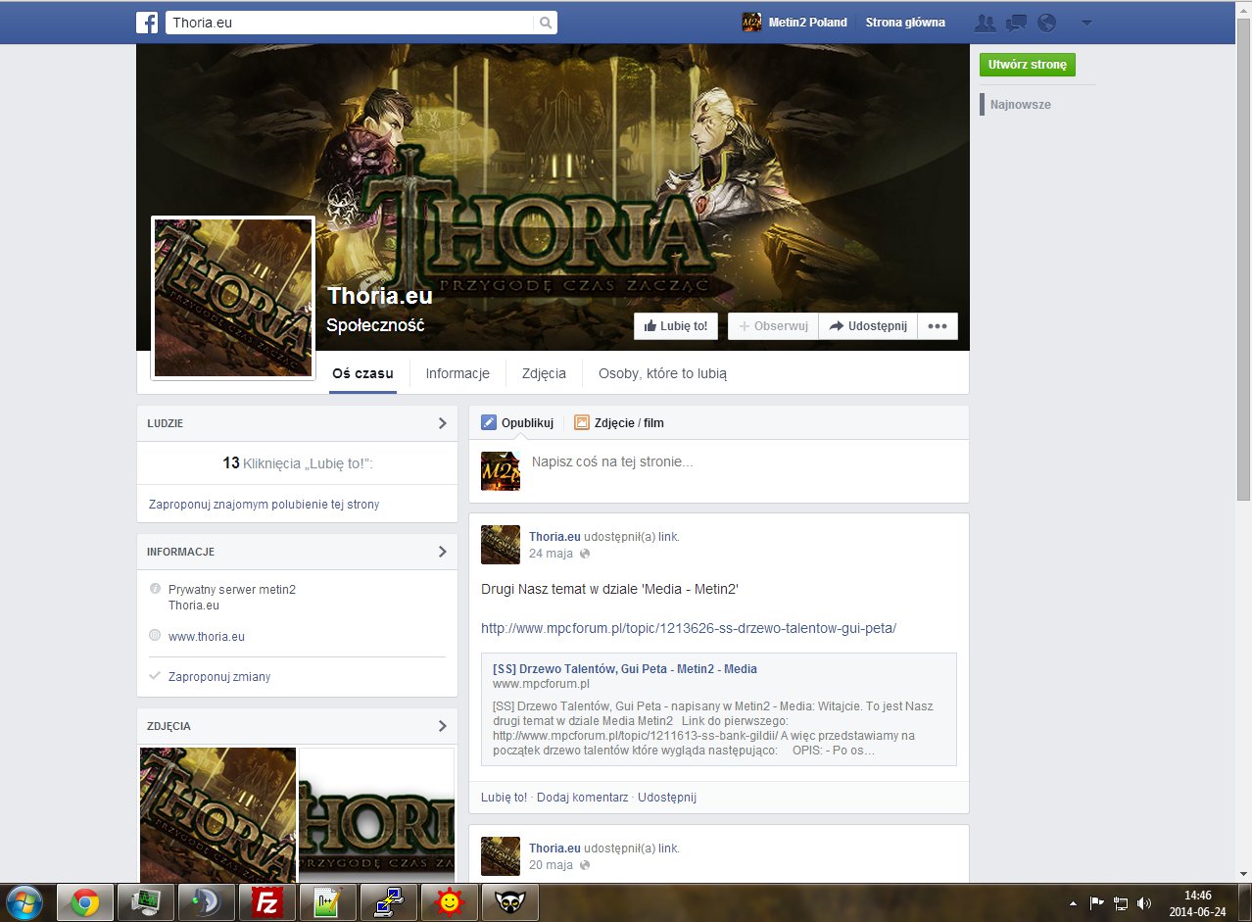Open first Thoria photo thumbnail in ZDJĘCIA
The height and width of the screenshot is (922, 1252).
tap(217, 815)
